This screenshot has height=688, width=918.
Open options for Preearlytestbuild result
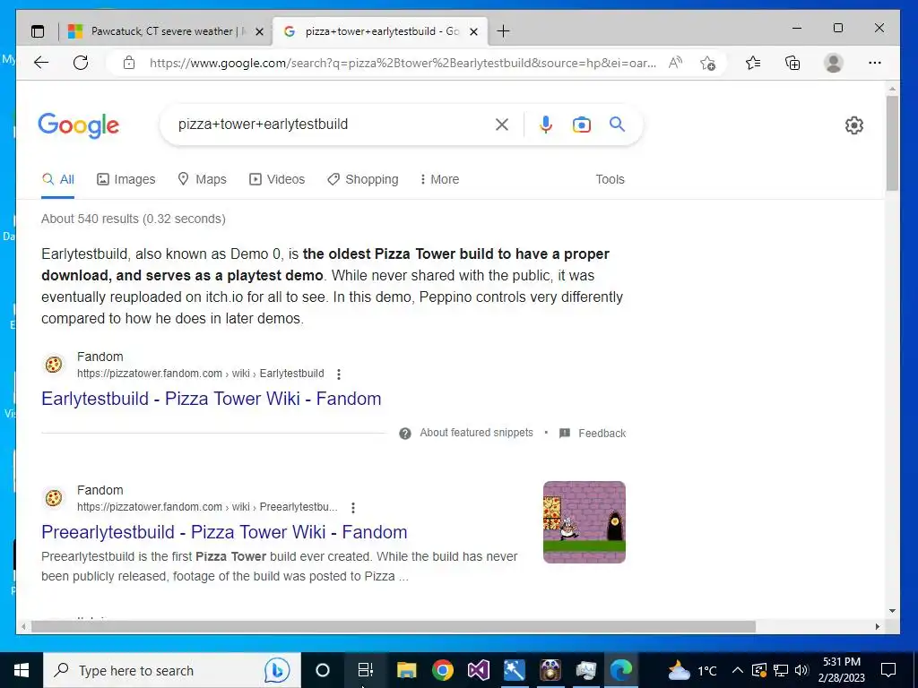click(x=352, y=507)
